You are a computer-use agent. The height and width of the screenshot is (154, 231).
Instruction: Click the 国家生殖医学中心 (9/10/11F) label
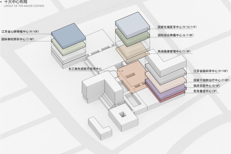pyautogui.click(x=177, y=27)
